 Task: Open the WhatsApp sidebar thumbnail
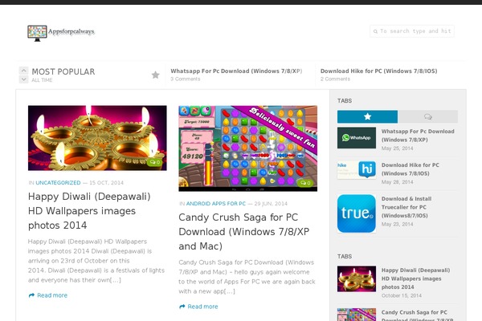pos(357,138)
